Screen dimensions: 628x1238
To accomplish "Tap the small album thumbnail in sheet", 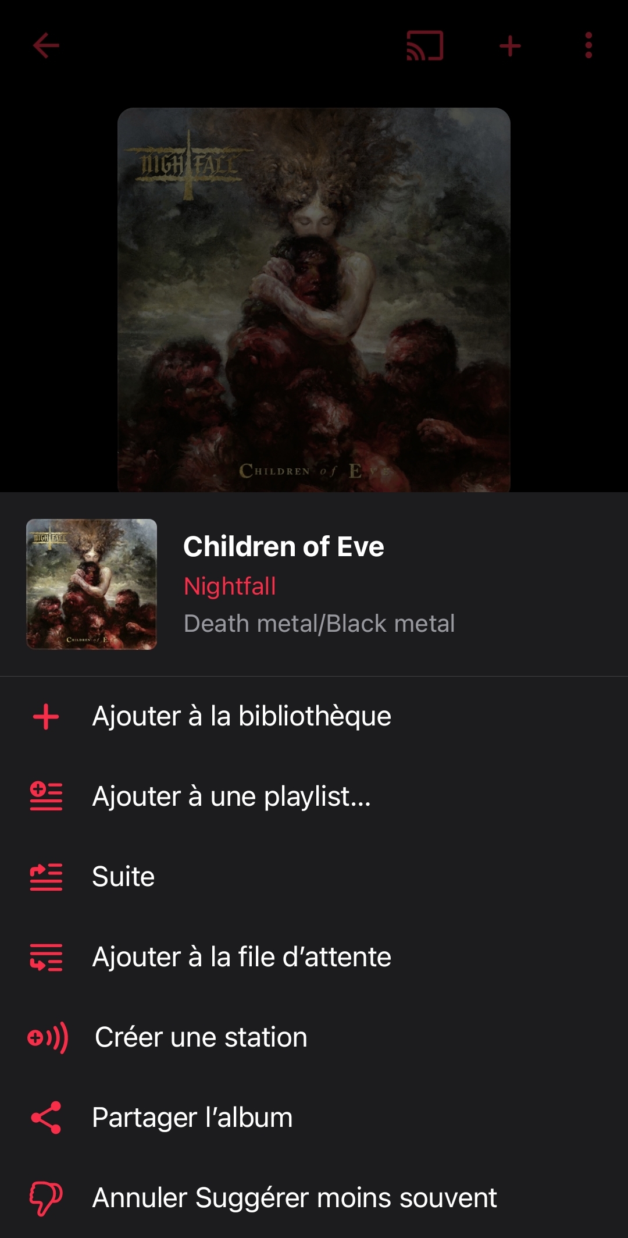I will click(x=92, y=584).
